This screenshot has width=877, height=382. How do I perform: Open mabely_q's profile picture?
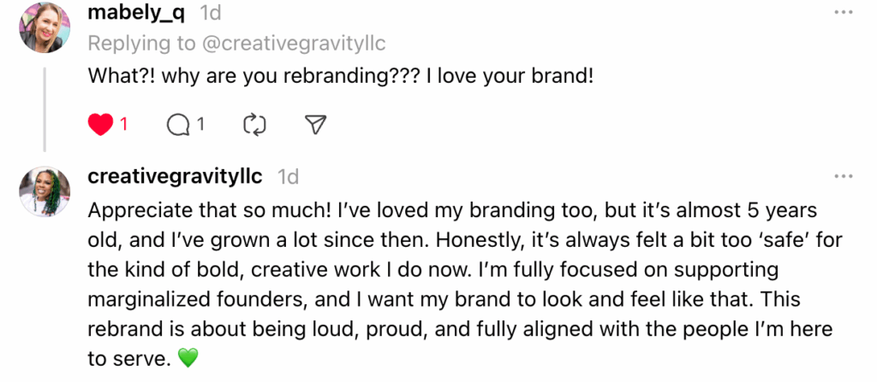(x=45, y=26)
